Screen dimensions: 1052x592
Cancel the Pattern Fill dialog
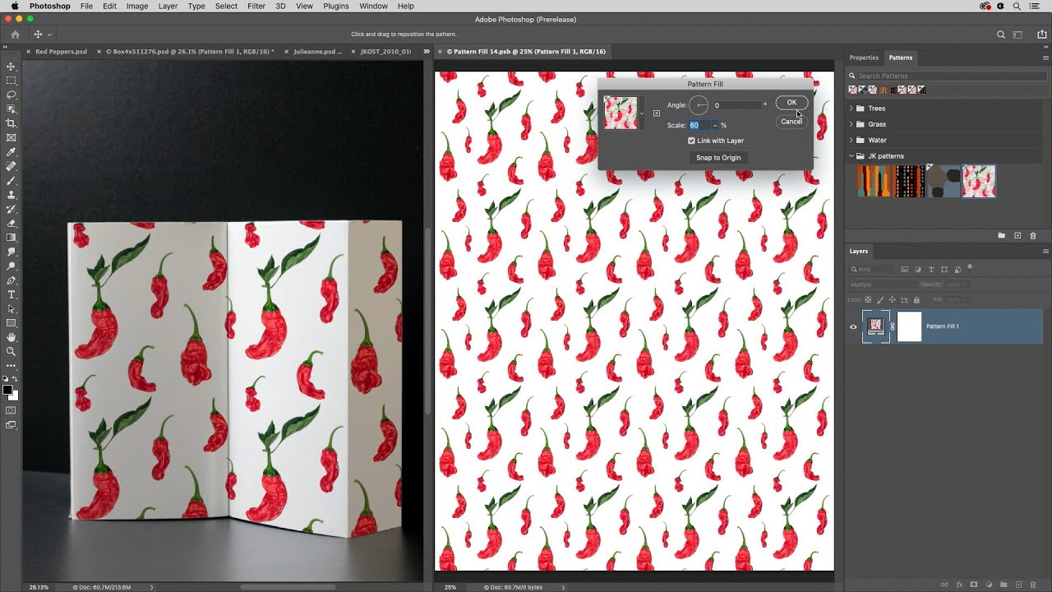(791, 122)
